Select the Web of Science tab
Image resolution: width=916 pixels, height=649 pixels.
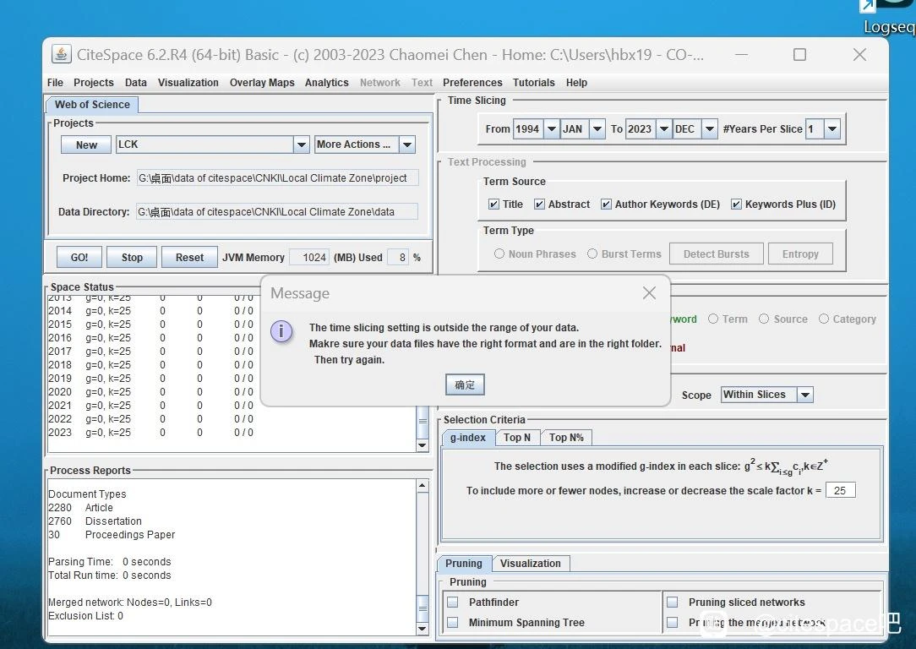[x=92, y=105]
